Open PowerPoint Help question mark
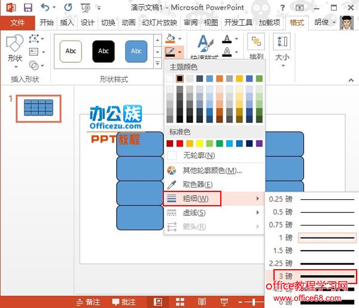Viewport: 359px width, 308px height. [x=282, y=8]
